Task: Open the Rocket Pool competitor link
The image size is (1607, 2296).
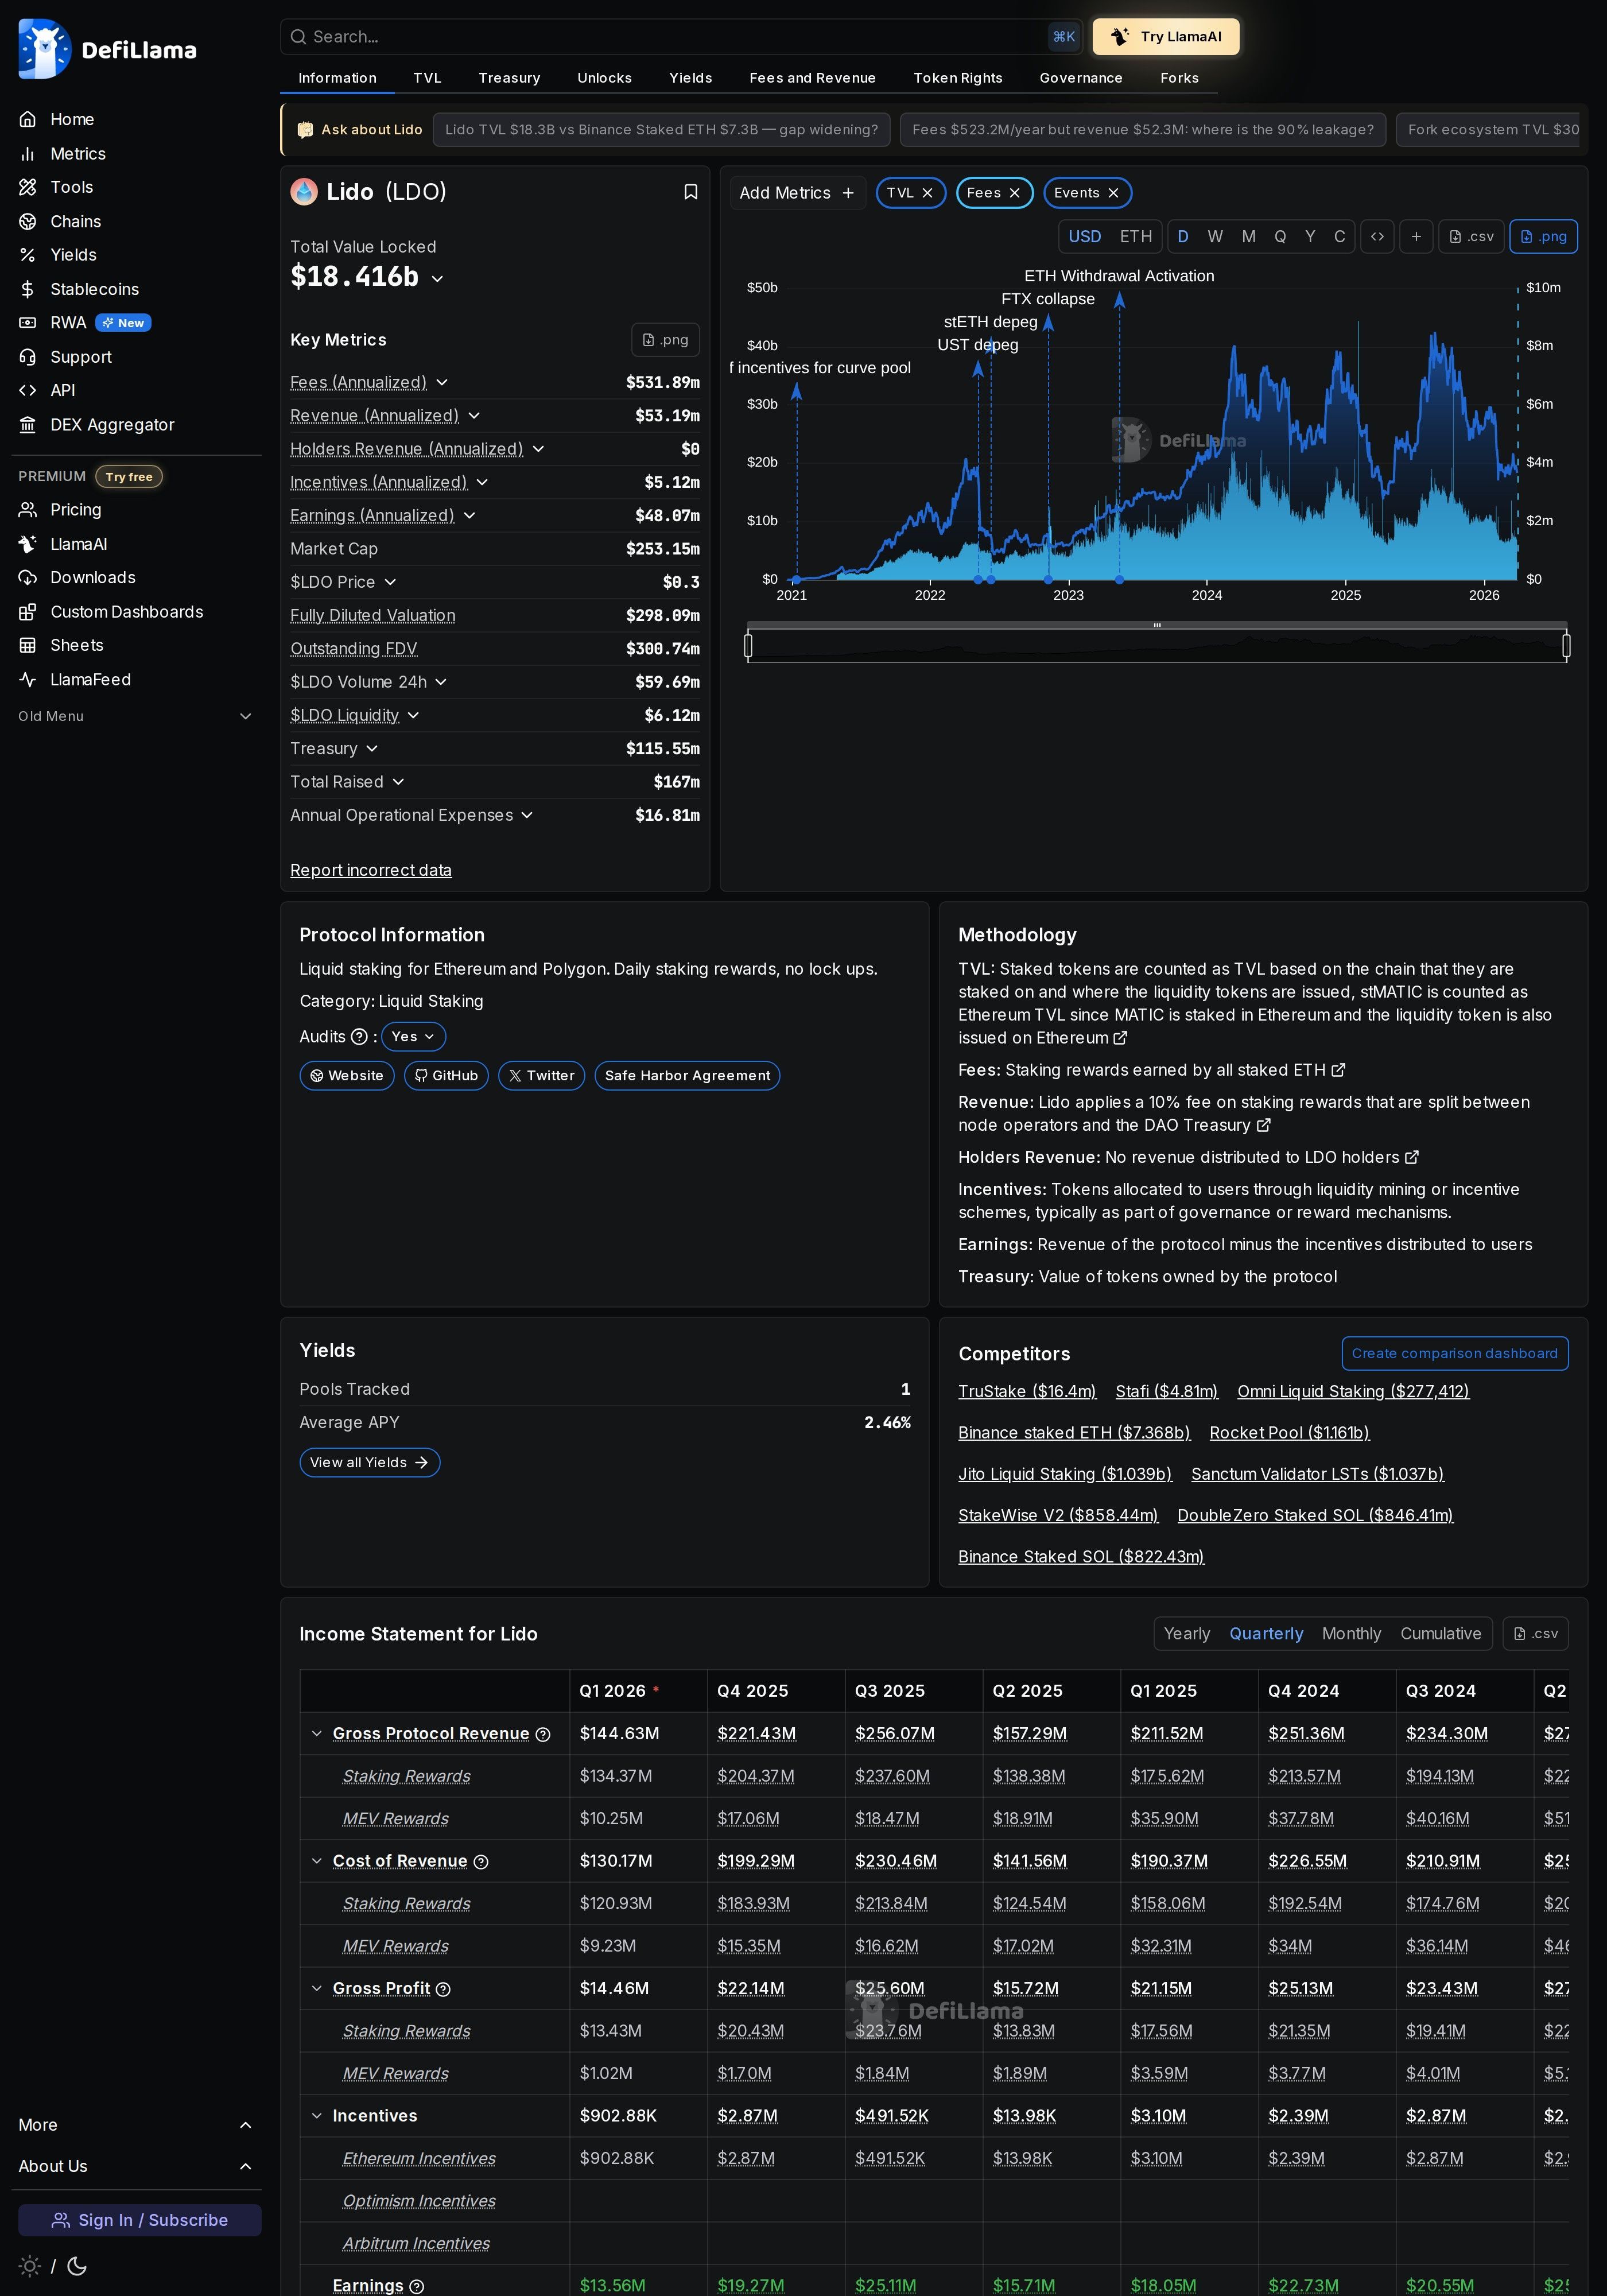Action: coord(1289,1433)
